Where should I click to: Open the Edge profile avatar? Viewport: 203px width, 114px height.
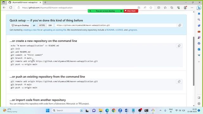[185, 8]
